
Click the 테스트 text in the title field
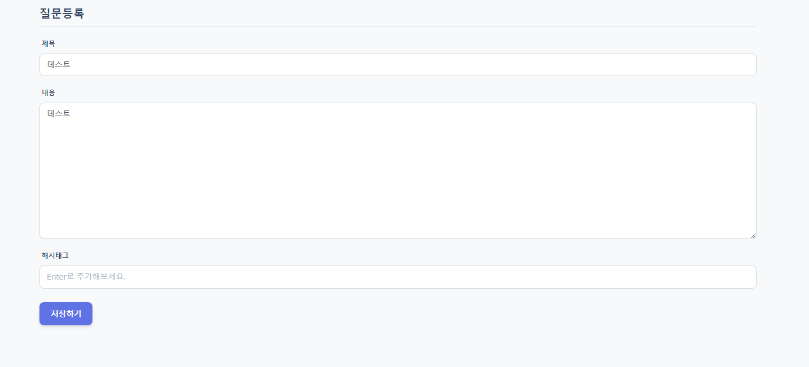coord(59,65)
